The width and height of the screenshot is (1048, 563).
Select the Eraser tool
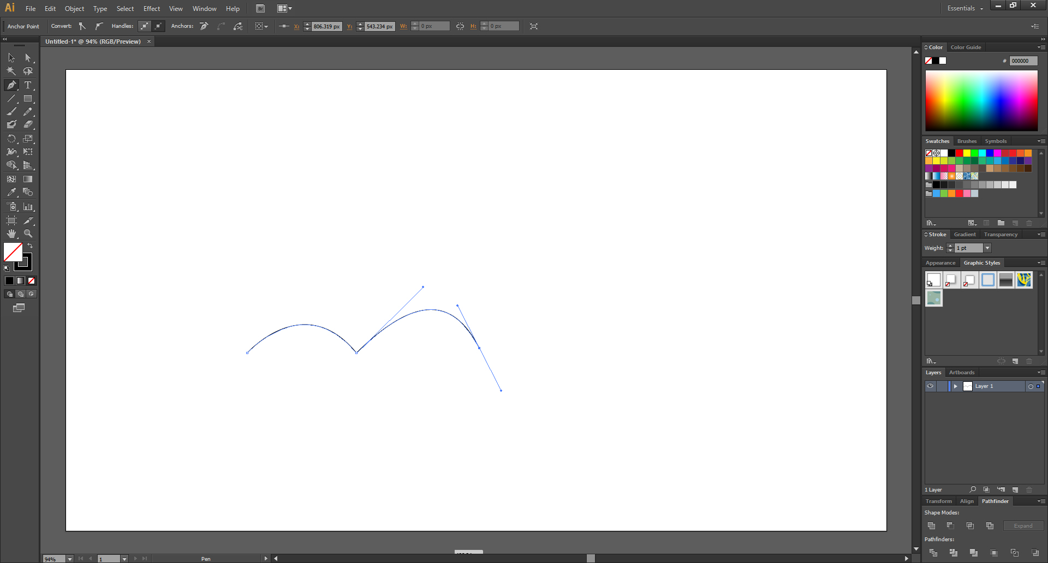click(28, 124)
